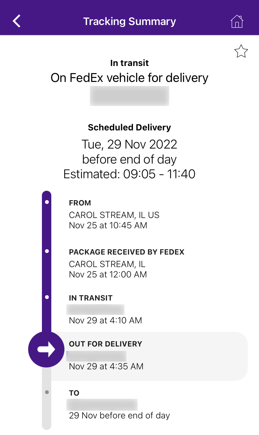
Task: Toggle the star favorite icon
Action: click(241, 51)
